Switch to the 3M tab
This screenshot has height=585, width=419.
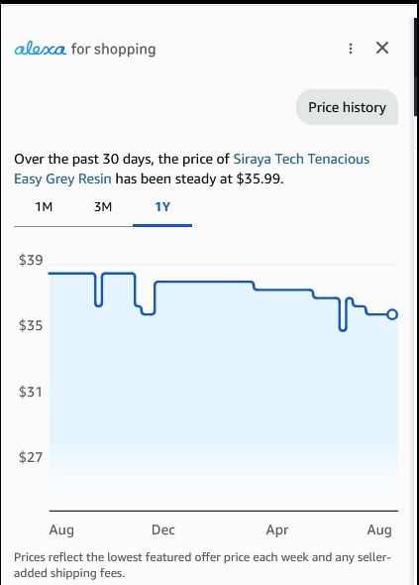click(103, 207)
